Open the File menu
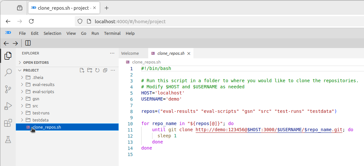Viewport: 364px width, 166px height. pyautogui.click(x=22, y=33)
